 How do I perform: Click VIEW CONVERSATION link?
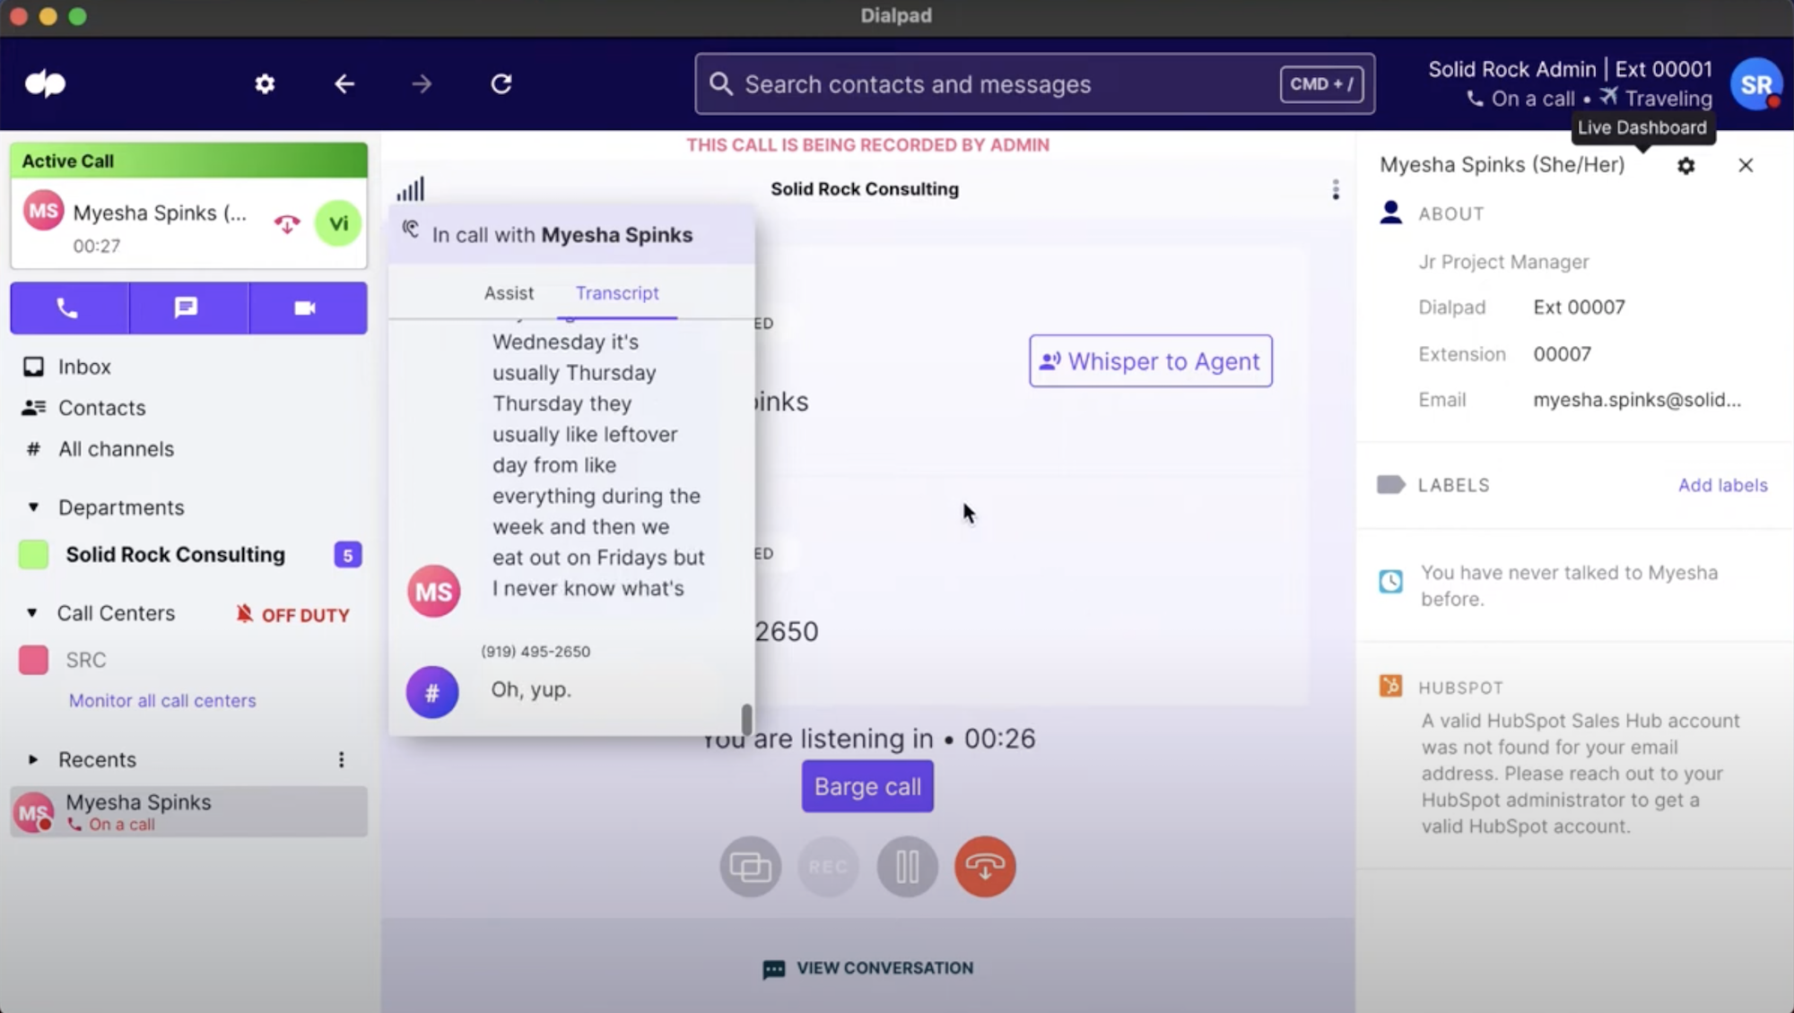[x=867, y=969]
